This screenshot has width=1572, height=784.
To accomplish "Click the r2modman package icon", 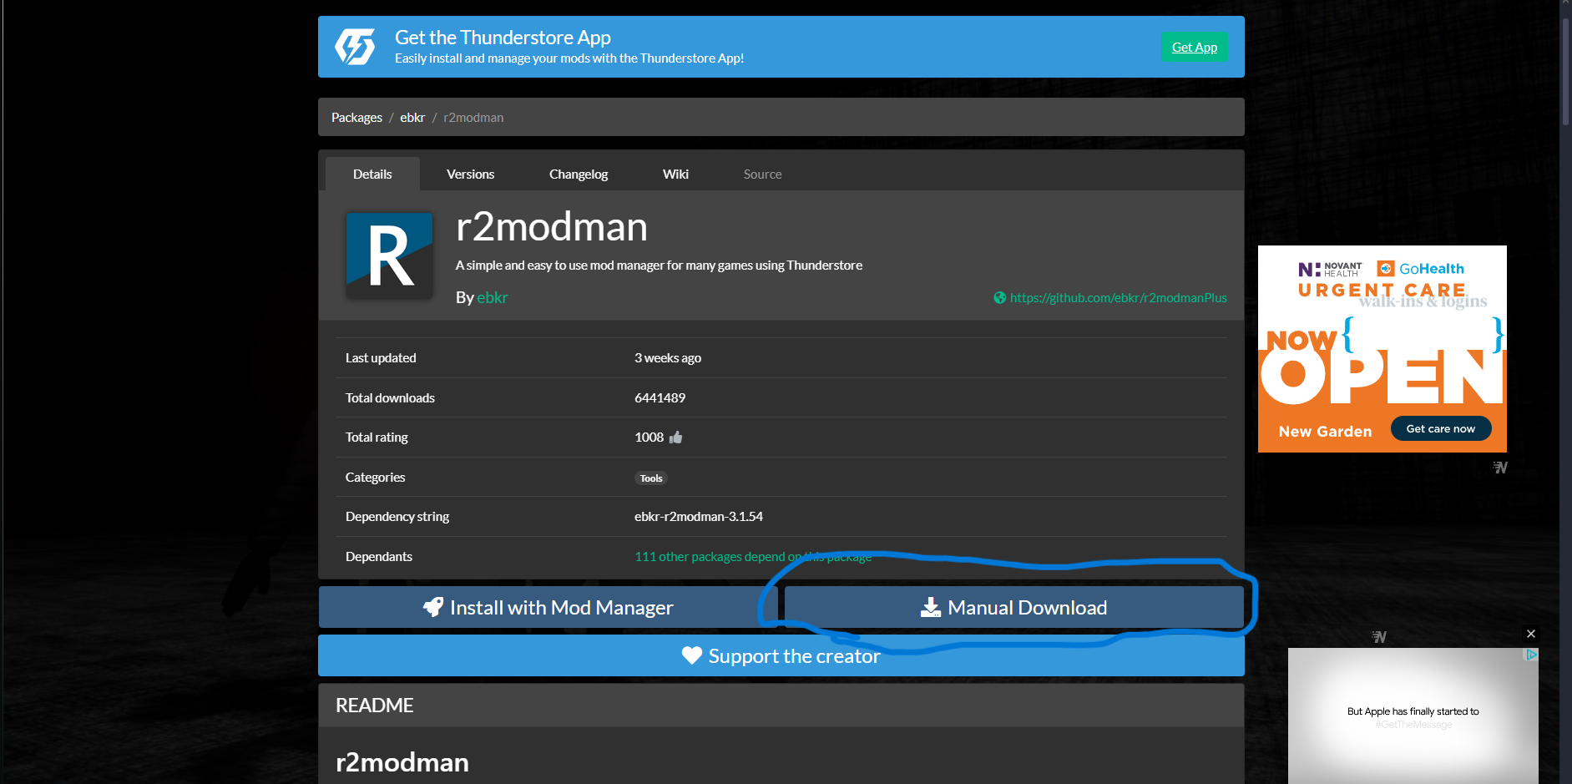I will coord(389,255).
